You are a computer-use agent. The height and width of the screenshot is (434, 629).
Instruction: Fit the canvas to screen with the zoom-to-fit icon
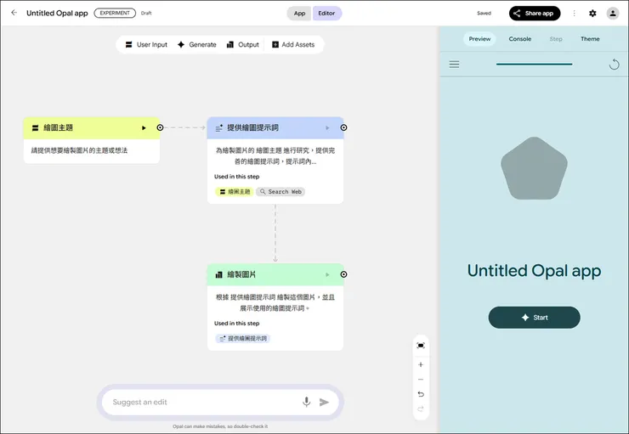coord(421,346)
